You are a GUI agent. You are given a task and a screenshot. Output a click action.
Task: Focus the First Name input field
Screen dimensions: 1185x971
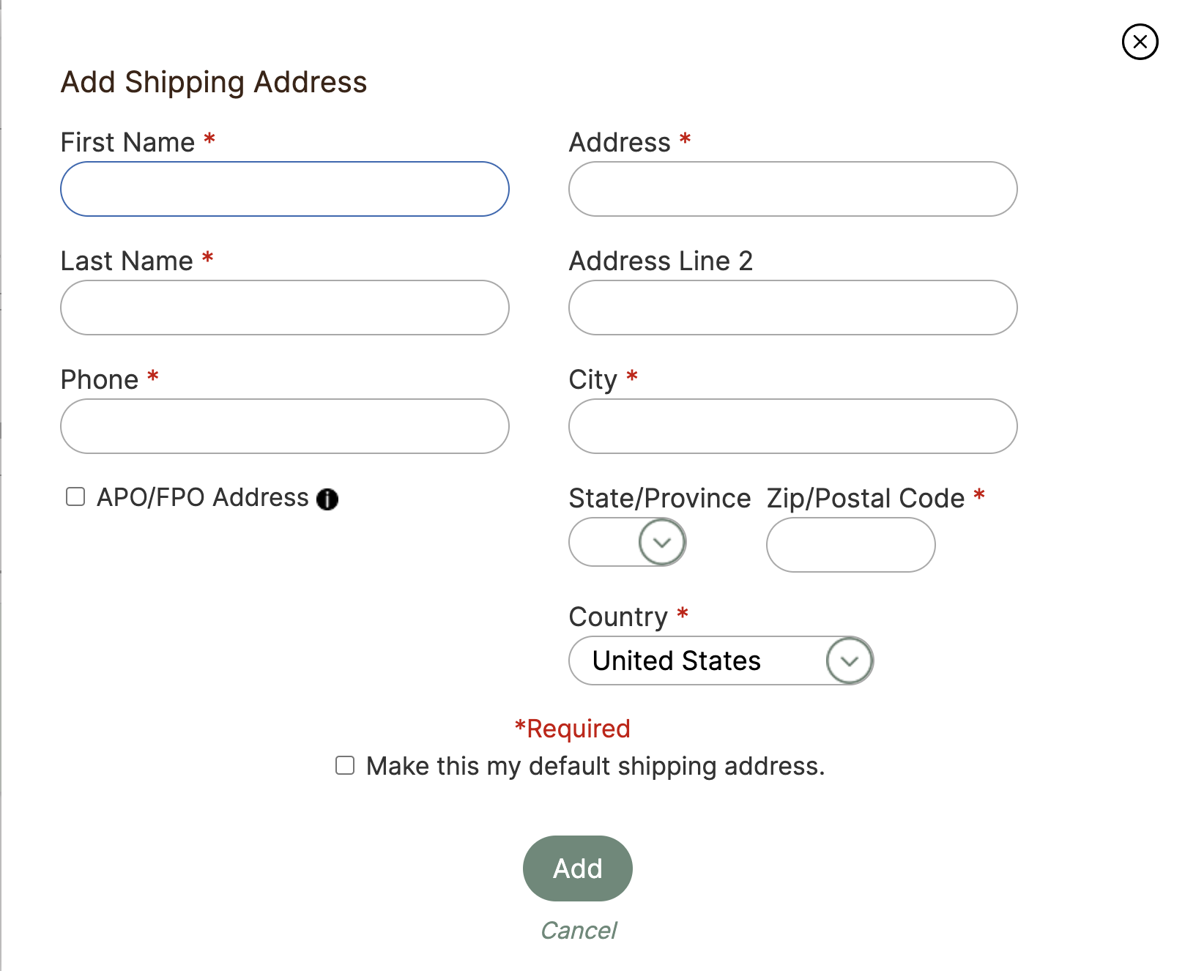point(285,189)
